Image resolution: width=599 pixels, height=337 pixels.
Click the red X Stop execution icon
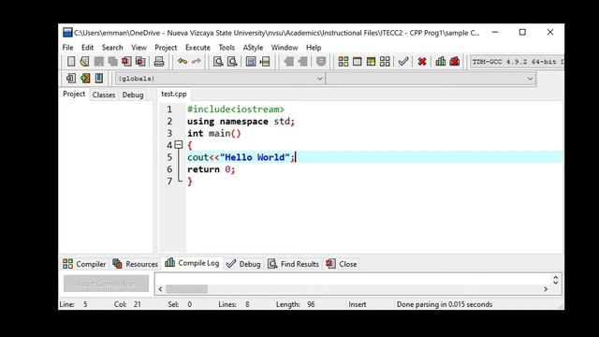click(422, 62)
